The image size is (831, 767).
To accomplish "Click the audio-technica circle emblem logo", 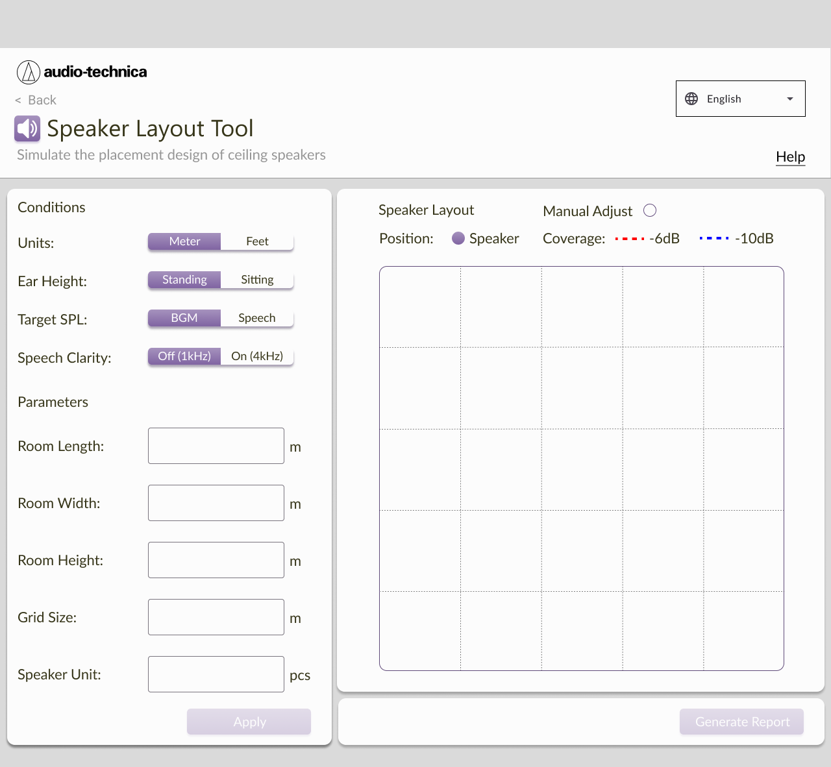I will point(29,72).
